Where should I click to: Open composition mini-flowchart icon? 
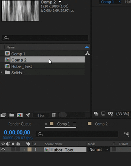click(x=126, y=134)
